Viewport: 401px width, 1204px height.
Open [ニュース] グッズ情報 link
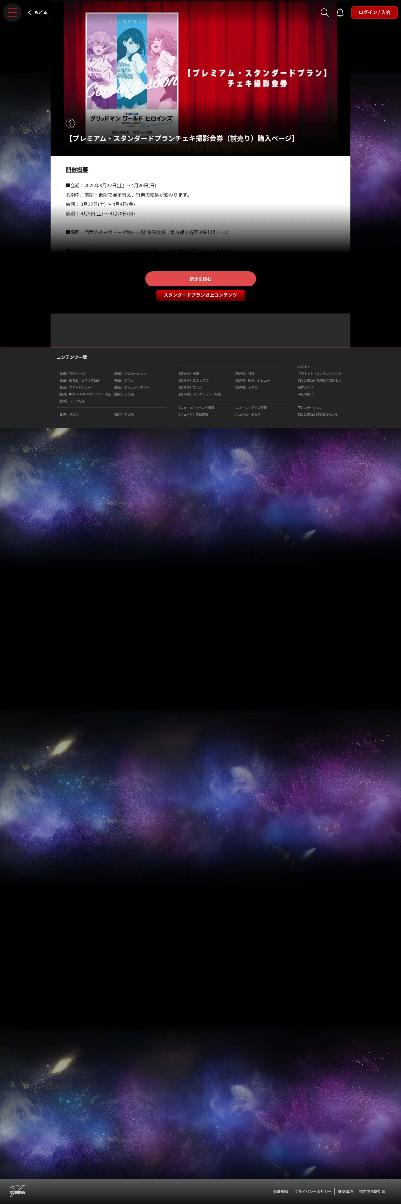[250, 408]
